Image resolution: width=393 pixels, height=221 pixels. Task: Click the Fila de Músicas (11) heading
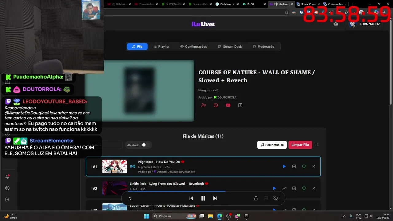pyautogui.click(x=203, y=136)
